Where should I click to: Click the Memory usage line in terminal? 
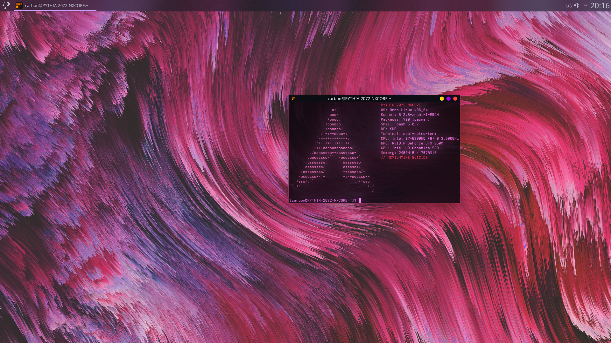(x=408, y=153)
